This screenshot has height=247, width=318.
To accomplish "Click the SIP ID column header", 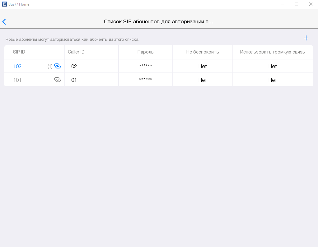I will [x=19, y=52].
